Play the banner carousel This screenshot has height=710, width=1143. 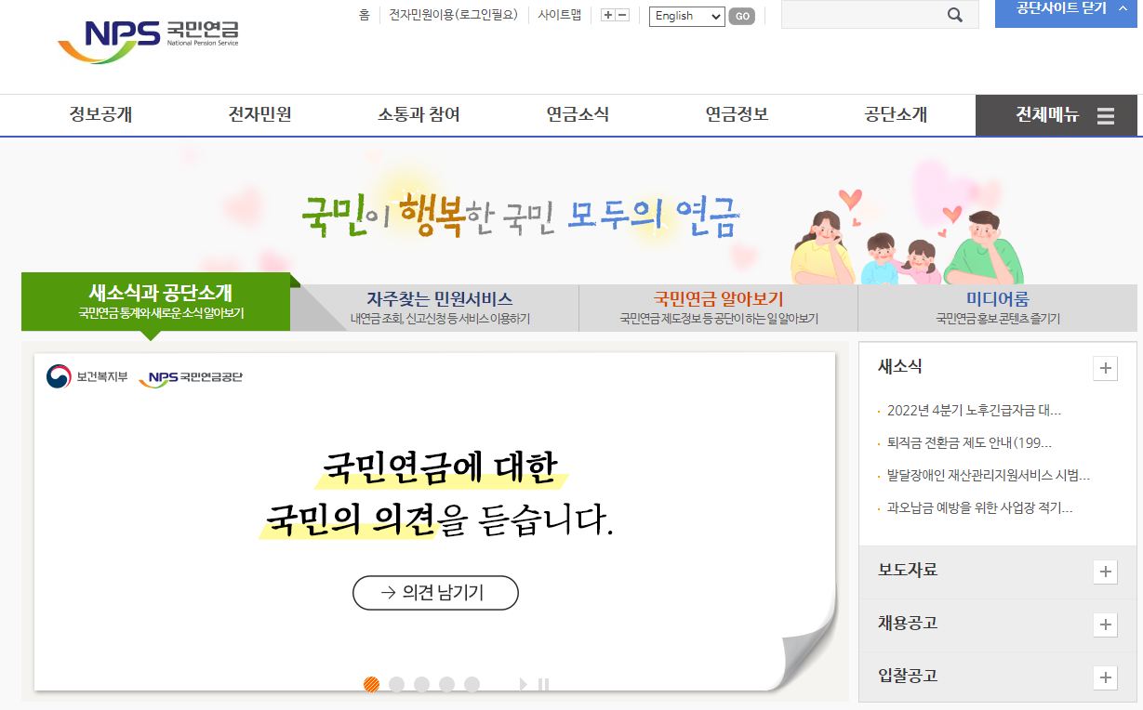[x=524, y=685]
